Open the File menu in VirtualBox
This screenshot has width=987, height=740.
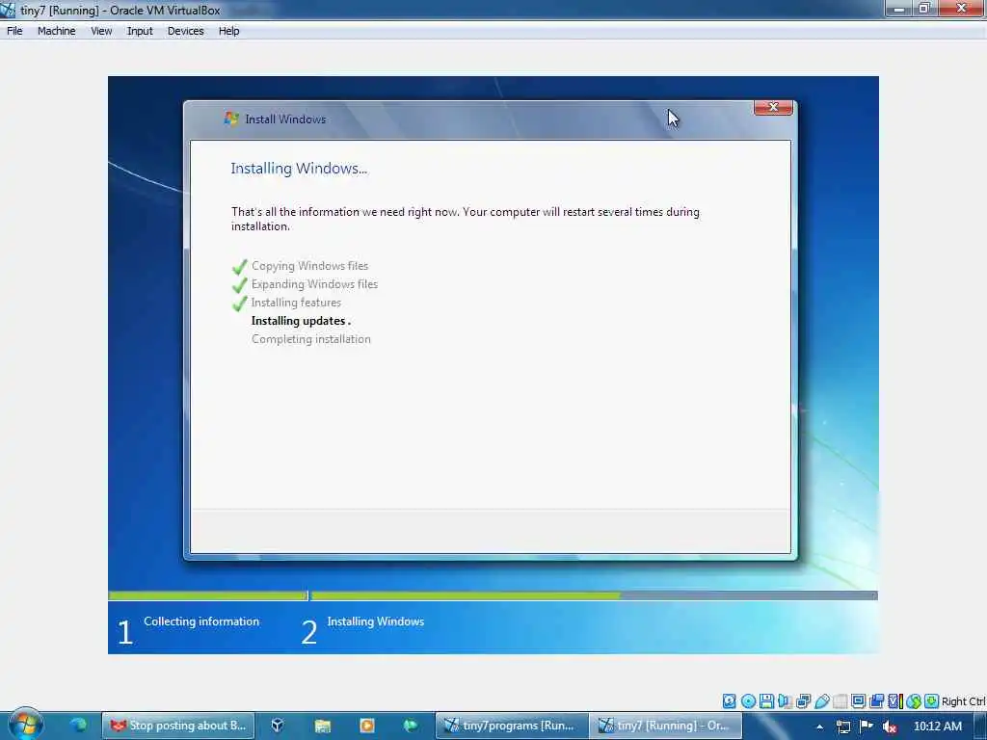click(14, 31)
